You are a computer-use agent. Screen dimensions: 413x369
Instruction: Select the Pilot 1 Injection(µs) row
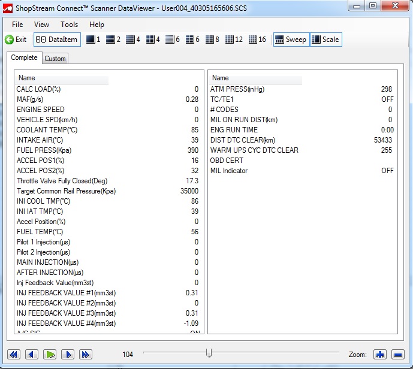tap(108, 242)
